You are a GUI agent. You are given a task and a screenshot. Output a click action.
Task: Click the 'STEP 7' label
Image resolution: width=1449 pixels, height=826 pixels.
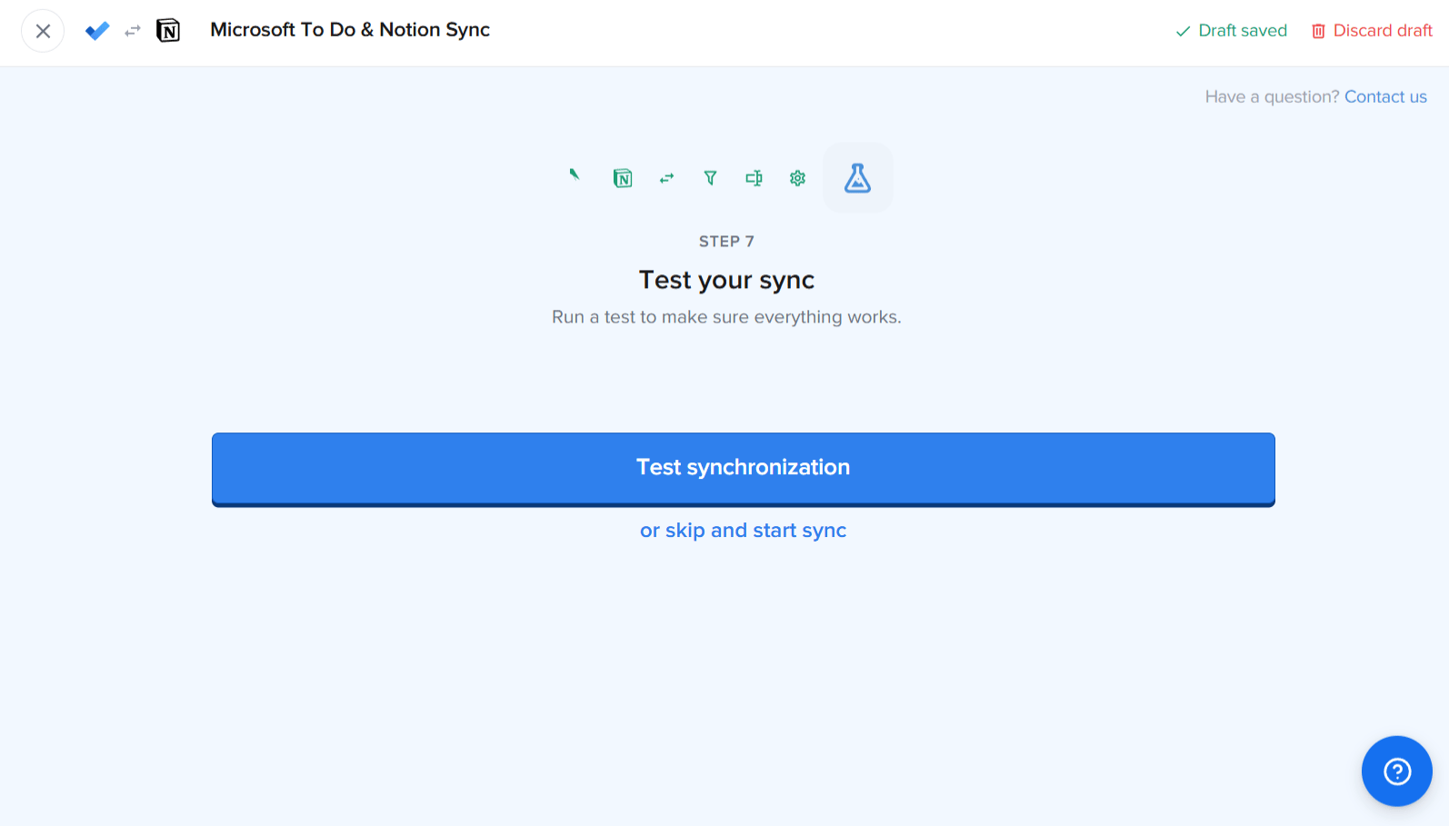[726, 241]
